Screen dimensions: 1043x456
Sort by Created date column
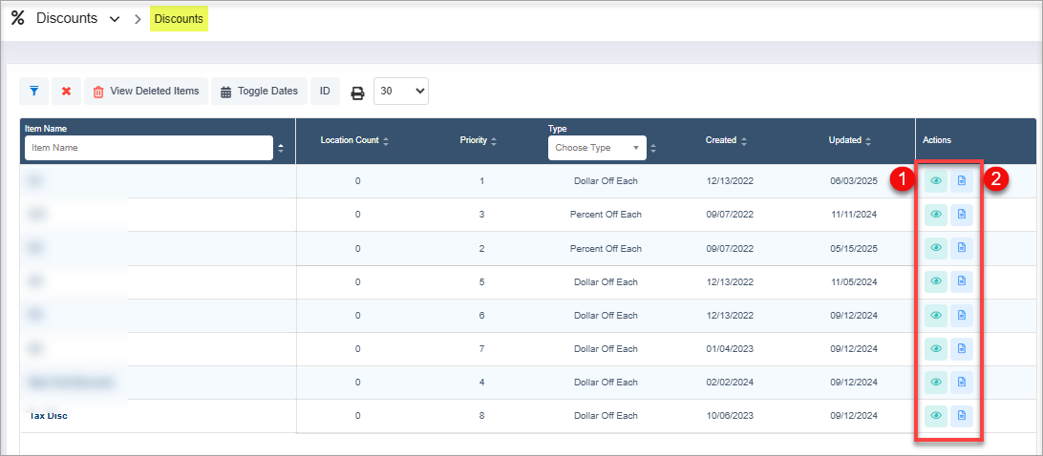click(x=726, y=140)
